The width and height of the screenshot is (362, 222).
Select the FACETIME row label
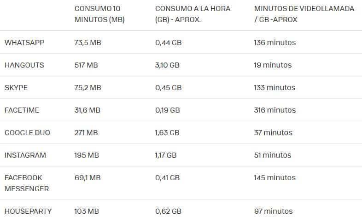22,110
